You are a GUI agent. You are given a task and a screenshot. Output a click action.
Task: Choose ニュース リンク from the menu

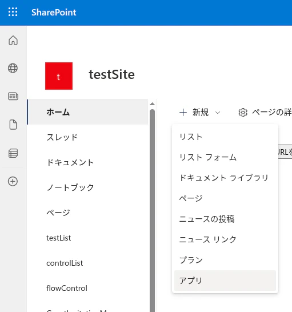click(225, 239)
